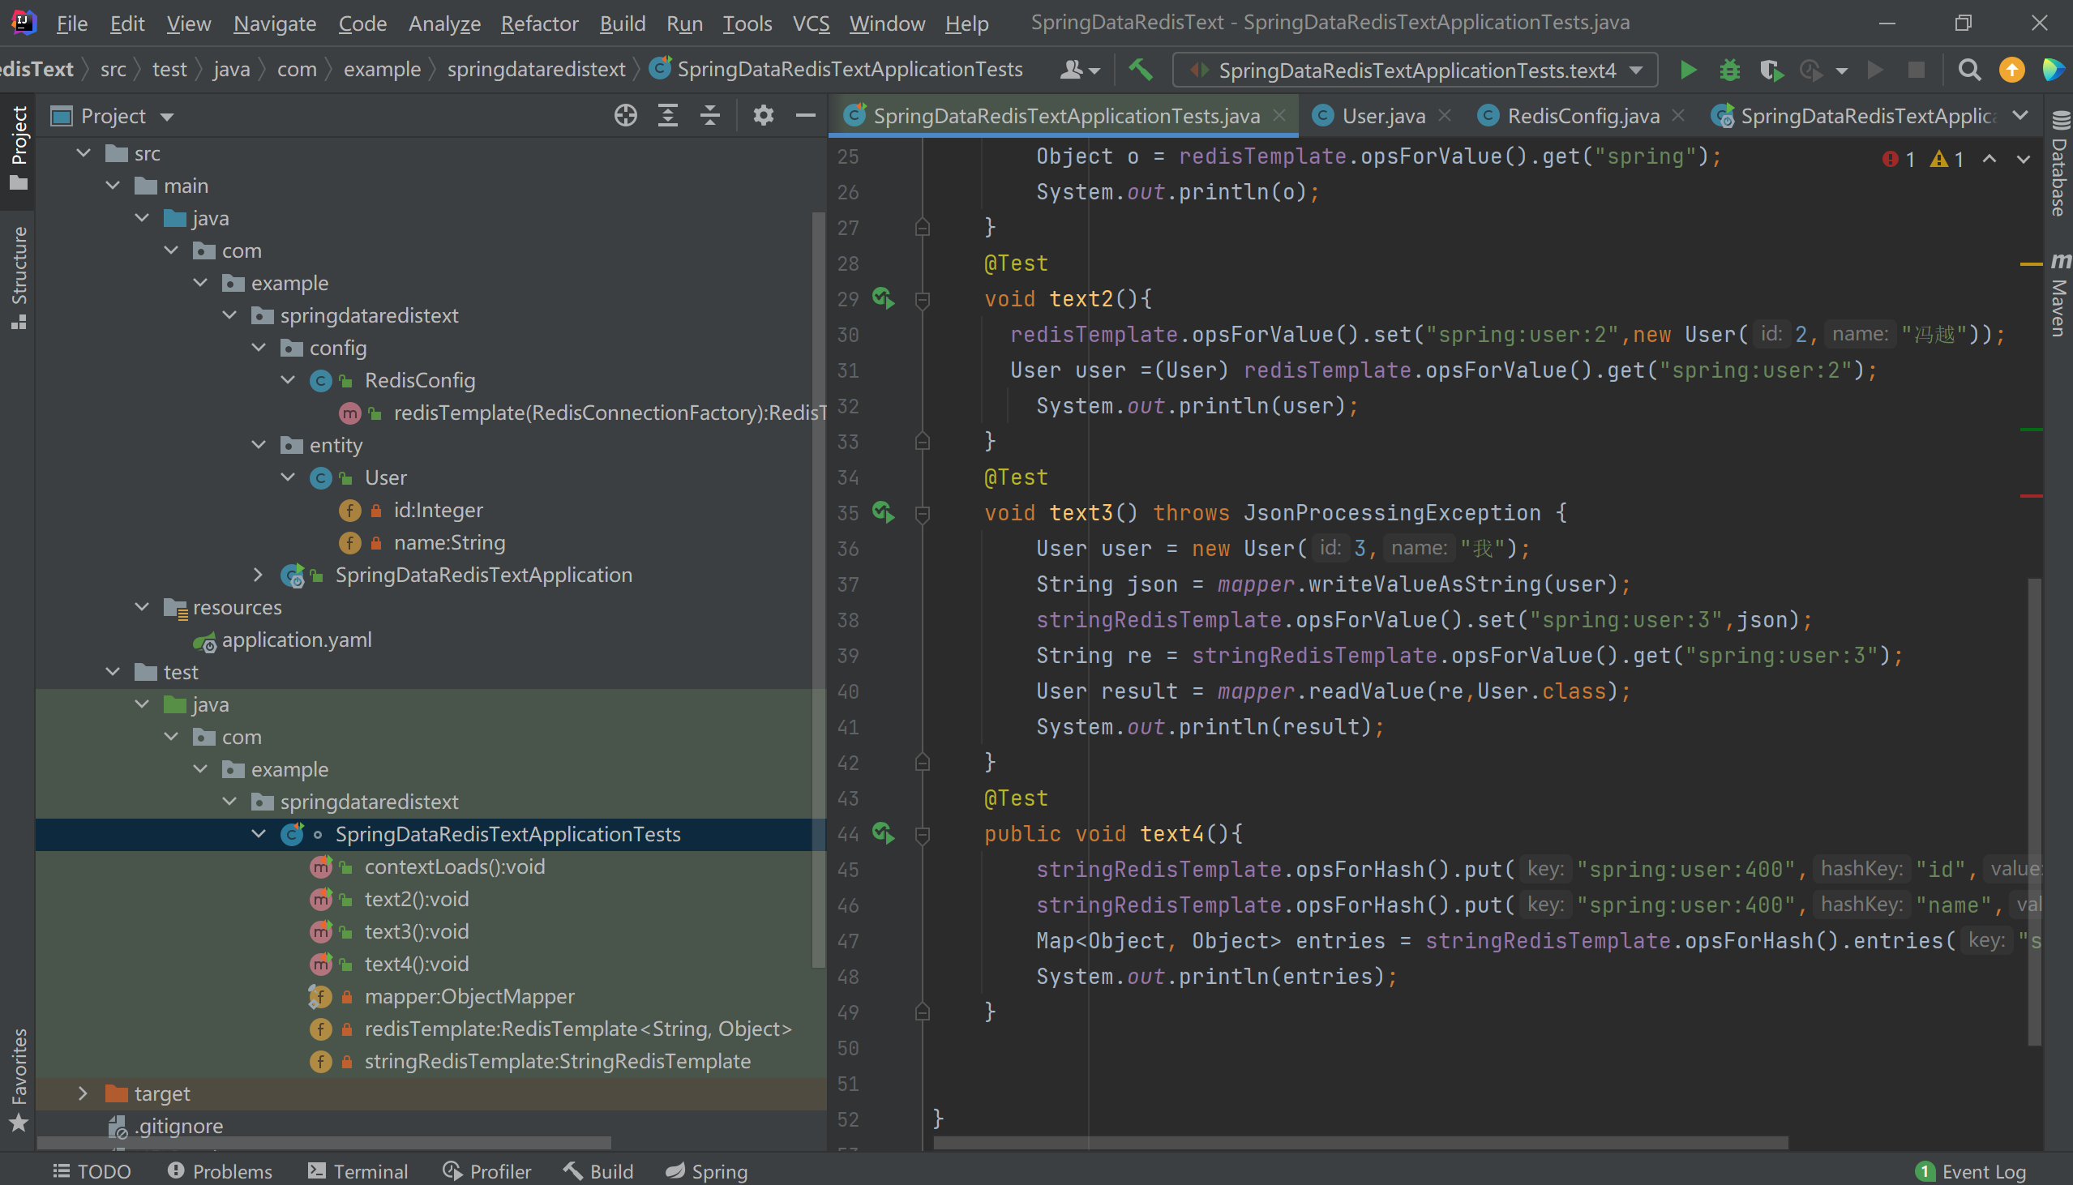Screen dimensions: 2073x1185
Task: Collapse the src folder
Action: coord(83,153)
